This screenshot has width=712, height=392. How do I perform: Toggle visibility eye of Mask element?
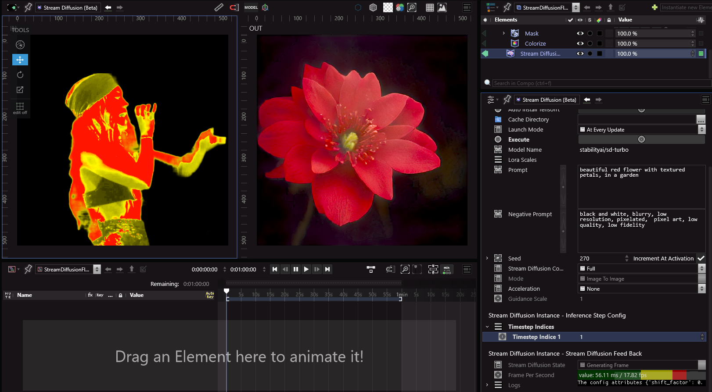coord(580,33)
